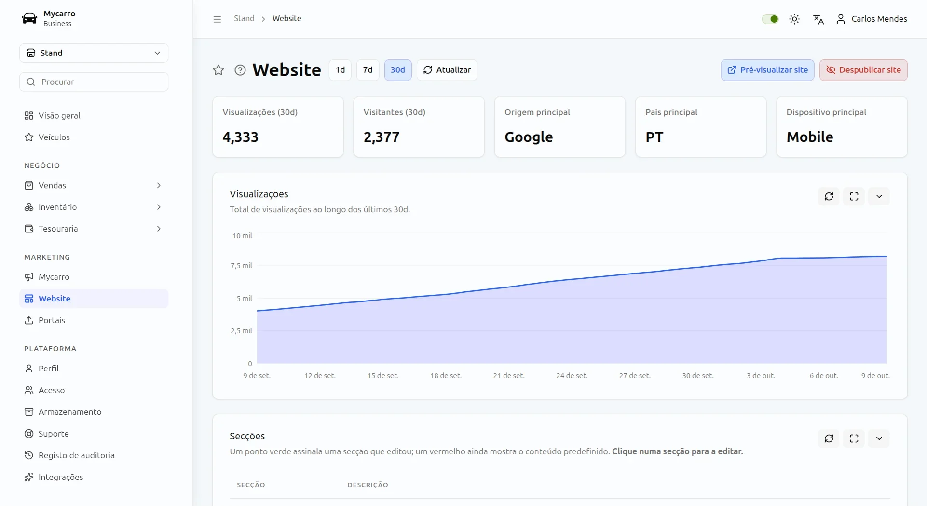
Task: Expand Visualizações chart to fullscreen
Action: click(x=854, y=196)
